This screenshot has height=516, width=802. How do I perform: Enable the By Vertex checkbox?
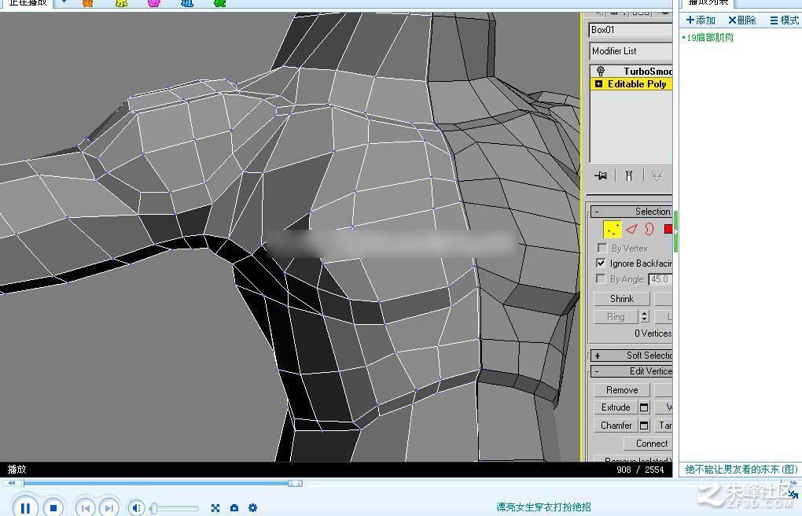click(602, 248)
